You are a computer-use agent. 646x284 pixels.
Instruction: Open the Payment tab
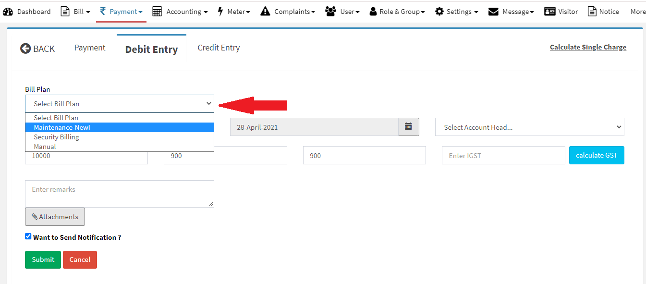pyautogui.click(x=90, y=48)
